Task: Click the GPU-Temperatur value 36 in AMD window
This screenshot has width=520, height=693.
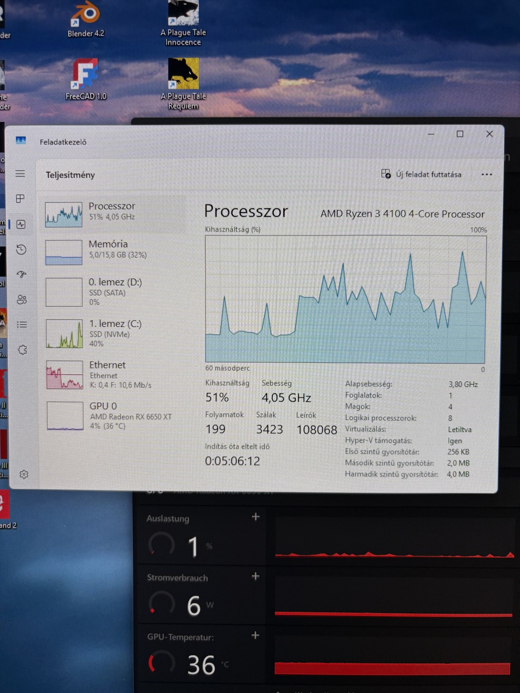Action: click(202, 665)
